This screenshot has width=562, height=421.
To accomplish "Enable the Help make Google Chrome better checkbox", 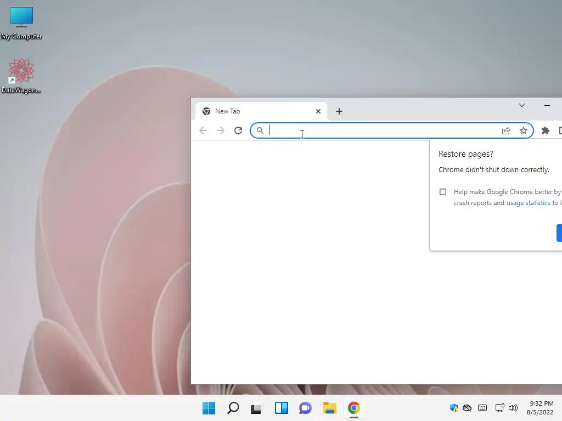I will pyautogui.click(x=443, y=192).
